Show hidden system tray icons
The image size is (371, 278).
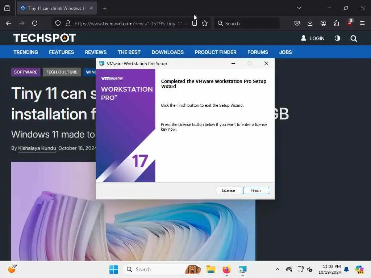[278, 269]
